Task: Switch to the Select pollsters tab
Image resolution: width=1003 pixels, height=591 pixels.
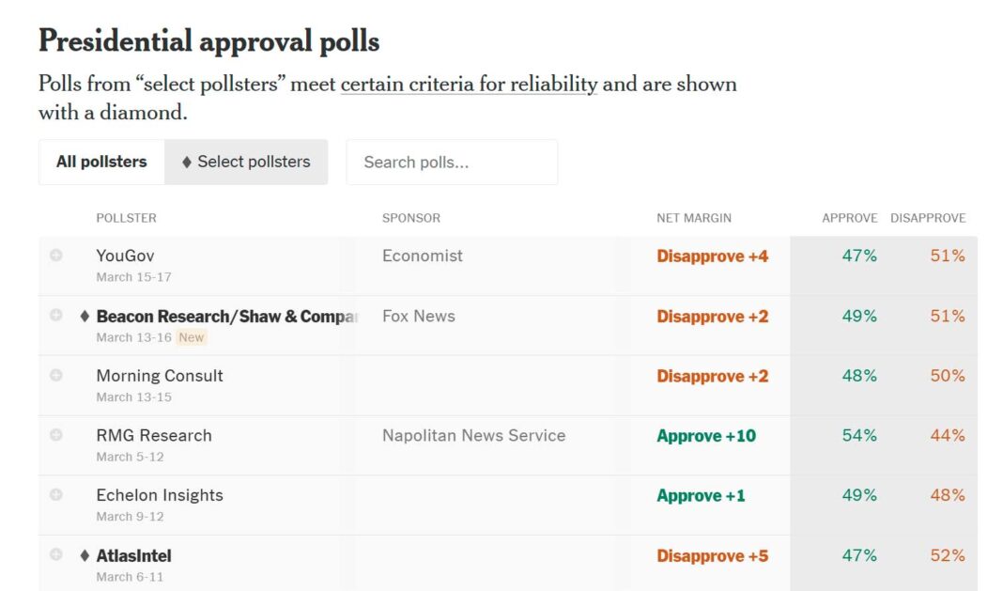Action: [246, 162]
